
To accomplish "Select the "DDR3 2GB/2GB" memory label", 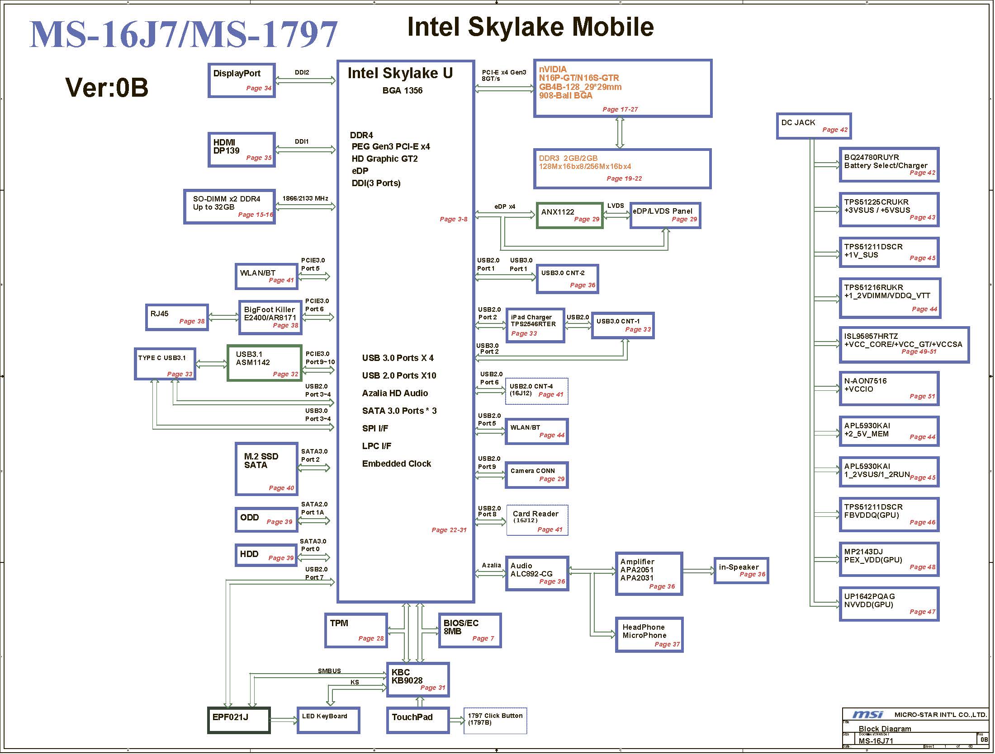I will tap(568, 158).
